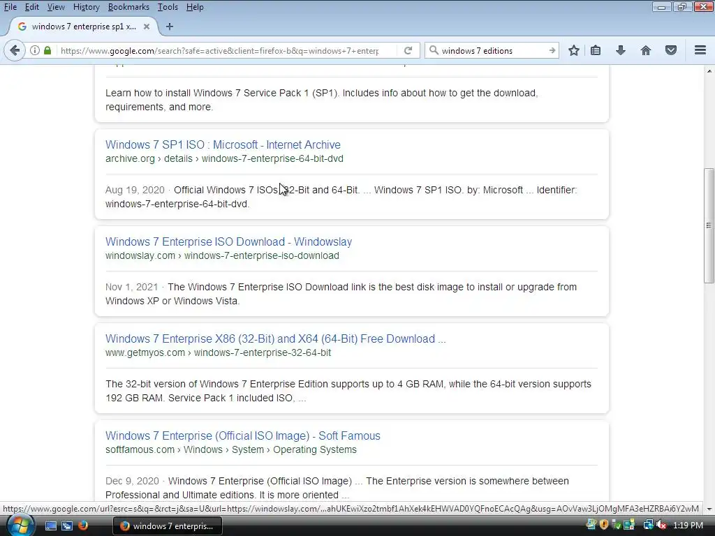Click Show Desktop quick launch icon
715x536 pixels.
pos(50,526)
